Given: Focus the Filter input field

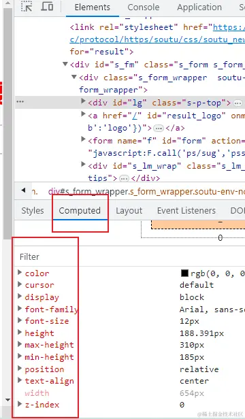Looking at the screenshot, I should click(x=129, y=257).
